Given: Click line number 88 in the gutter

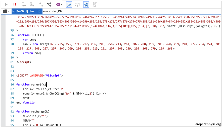Looking at the screenshot, I should tap(12, 93).
